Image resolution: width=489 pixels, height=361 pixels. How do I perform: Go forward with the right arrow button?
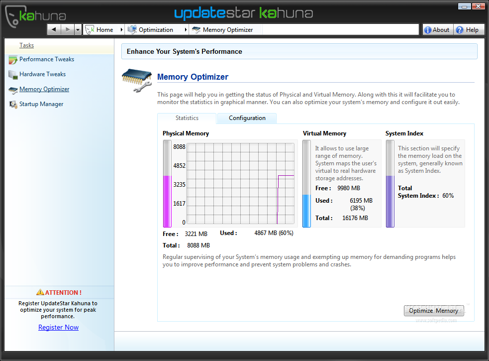coord(67,30)
